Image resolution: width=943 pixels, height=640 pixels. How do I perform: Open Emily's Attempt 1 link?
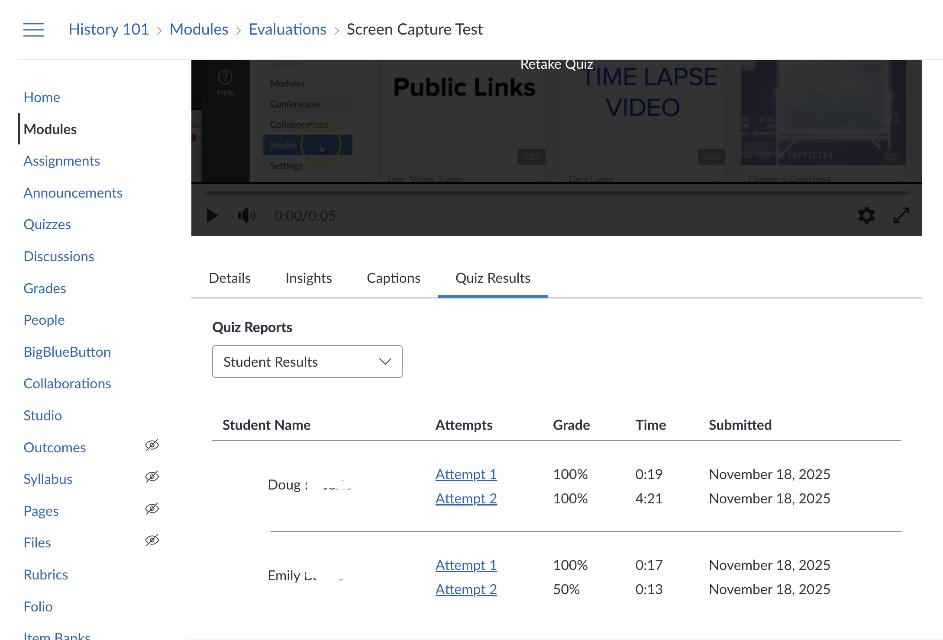click(466, 565)
